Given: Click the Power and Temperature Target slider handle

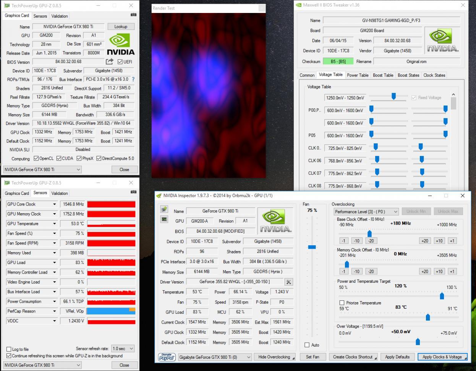Looking at the screenshot, I should tap(442, 295).
